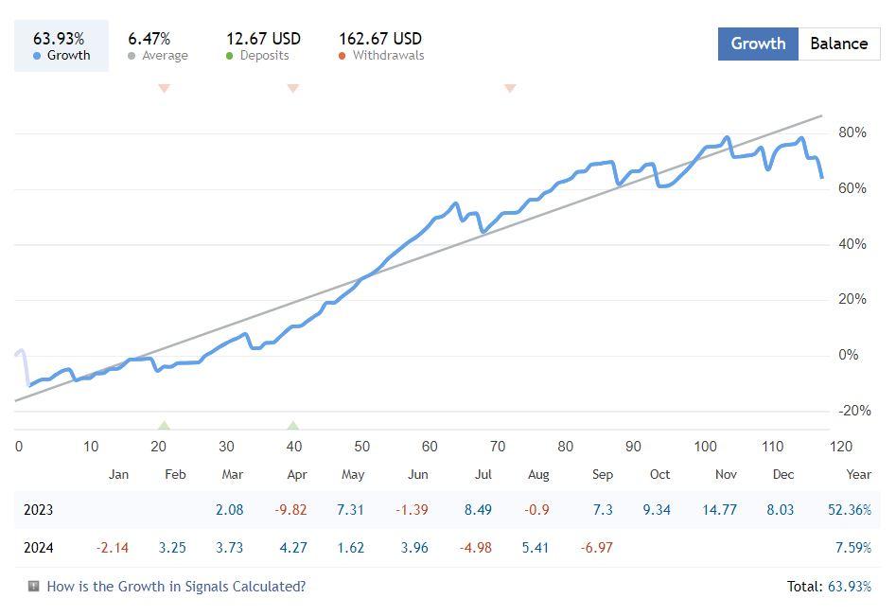Click the green Deposits legend dot

230,56
